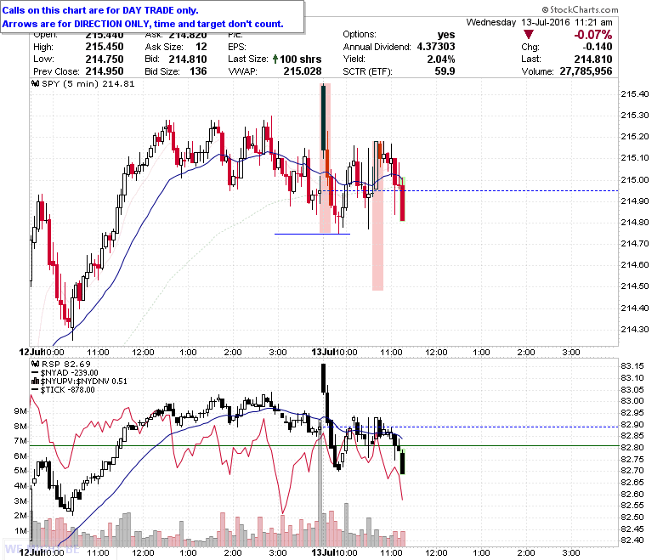The image size is (663, 560).
Task: Click the solid blue support line near 214.75
Action: pos(313,234)
